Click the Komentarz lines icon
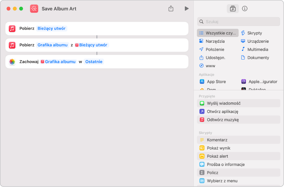Image resolution: width=284 pixels, height=187 pixels. point(202,140)
